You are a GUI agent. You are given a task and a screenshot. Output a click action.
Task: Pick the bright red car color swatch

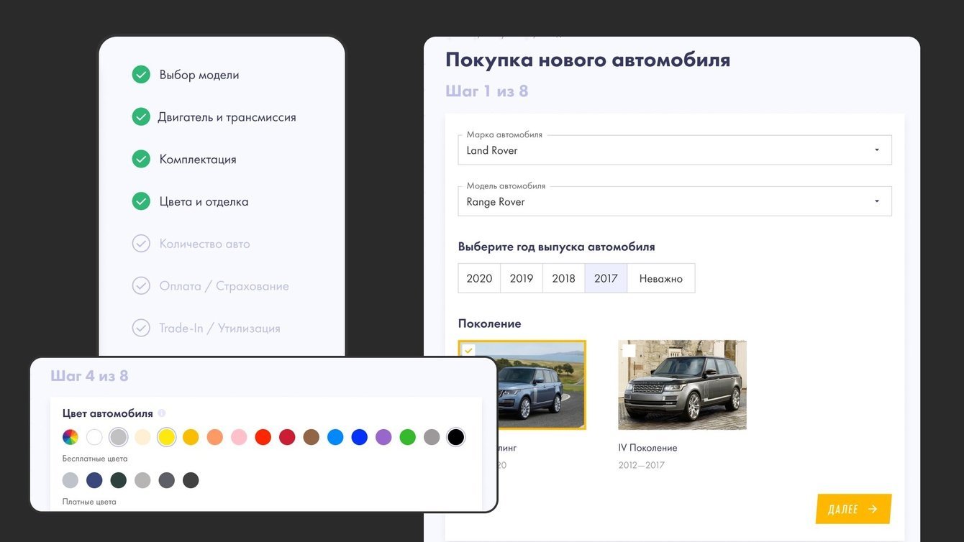[263, 437]
